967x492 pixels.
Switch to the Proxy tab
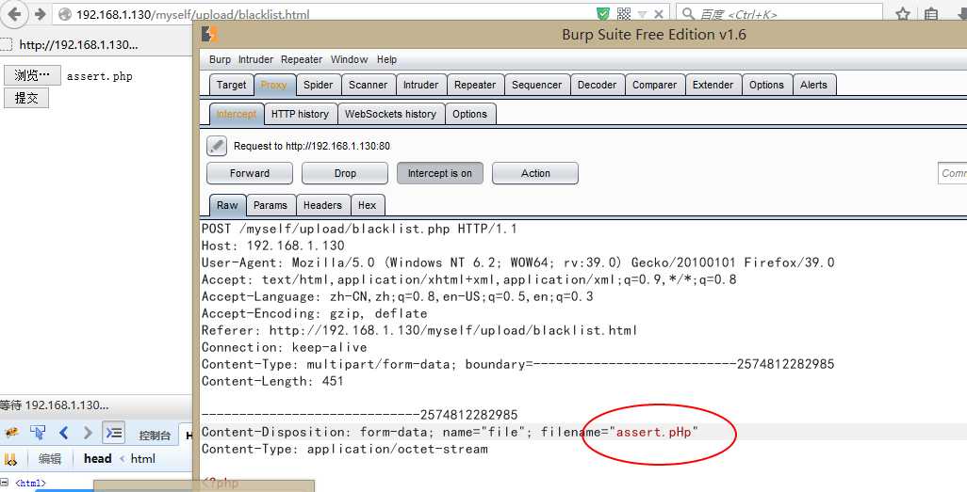point(274,85)
